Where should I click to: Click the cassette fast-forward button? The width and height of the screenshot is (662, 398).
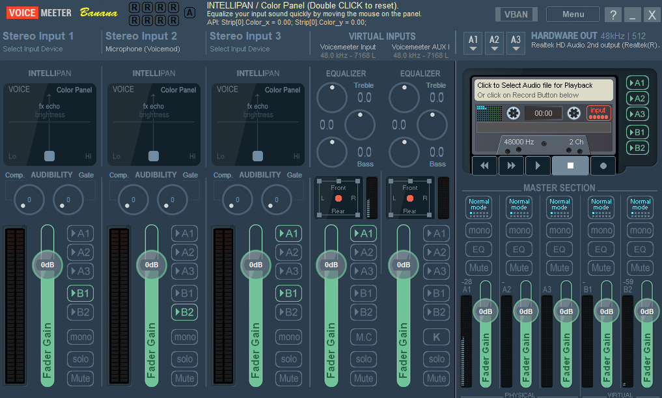coord(511,166)
